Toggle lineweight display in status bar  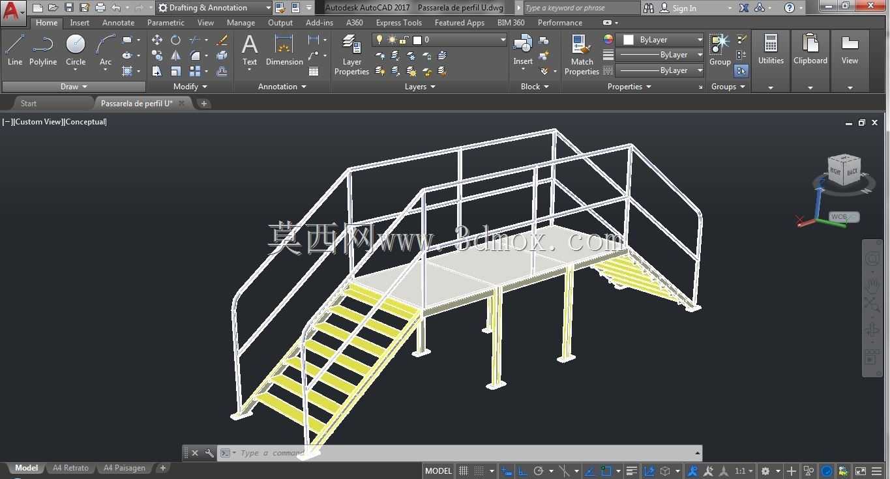point(631,471)
